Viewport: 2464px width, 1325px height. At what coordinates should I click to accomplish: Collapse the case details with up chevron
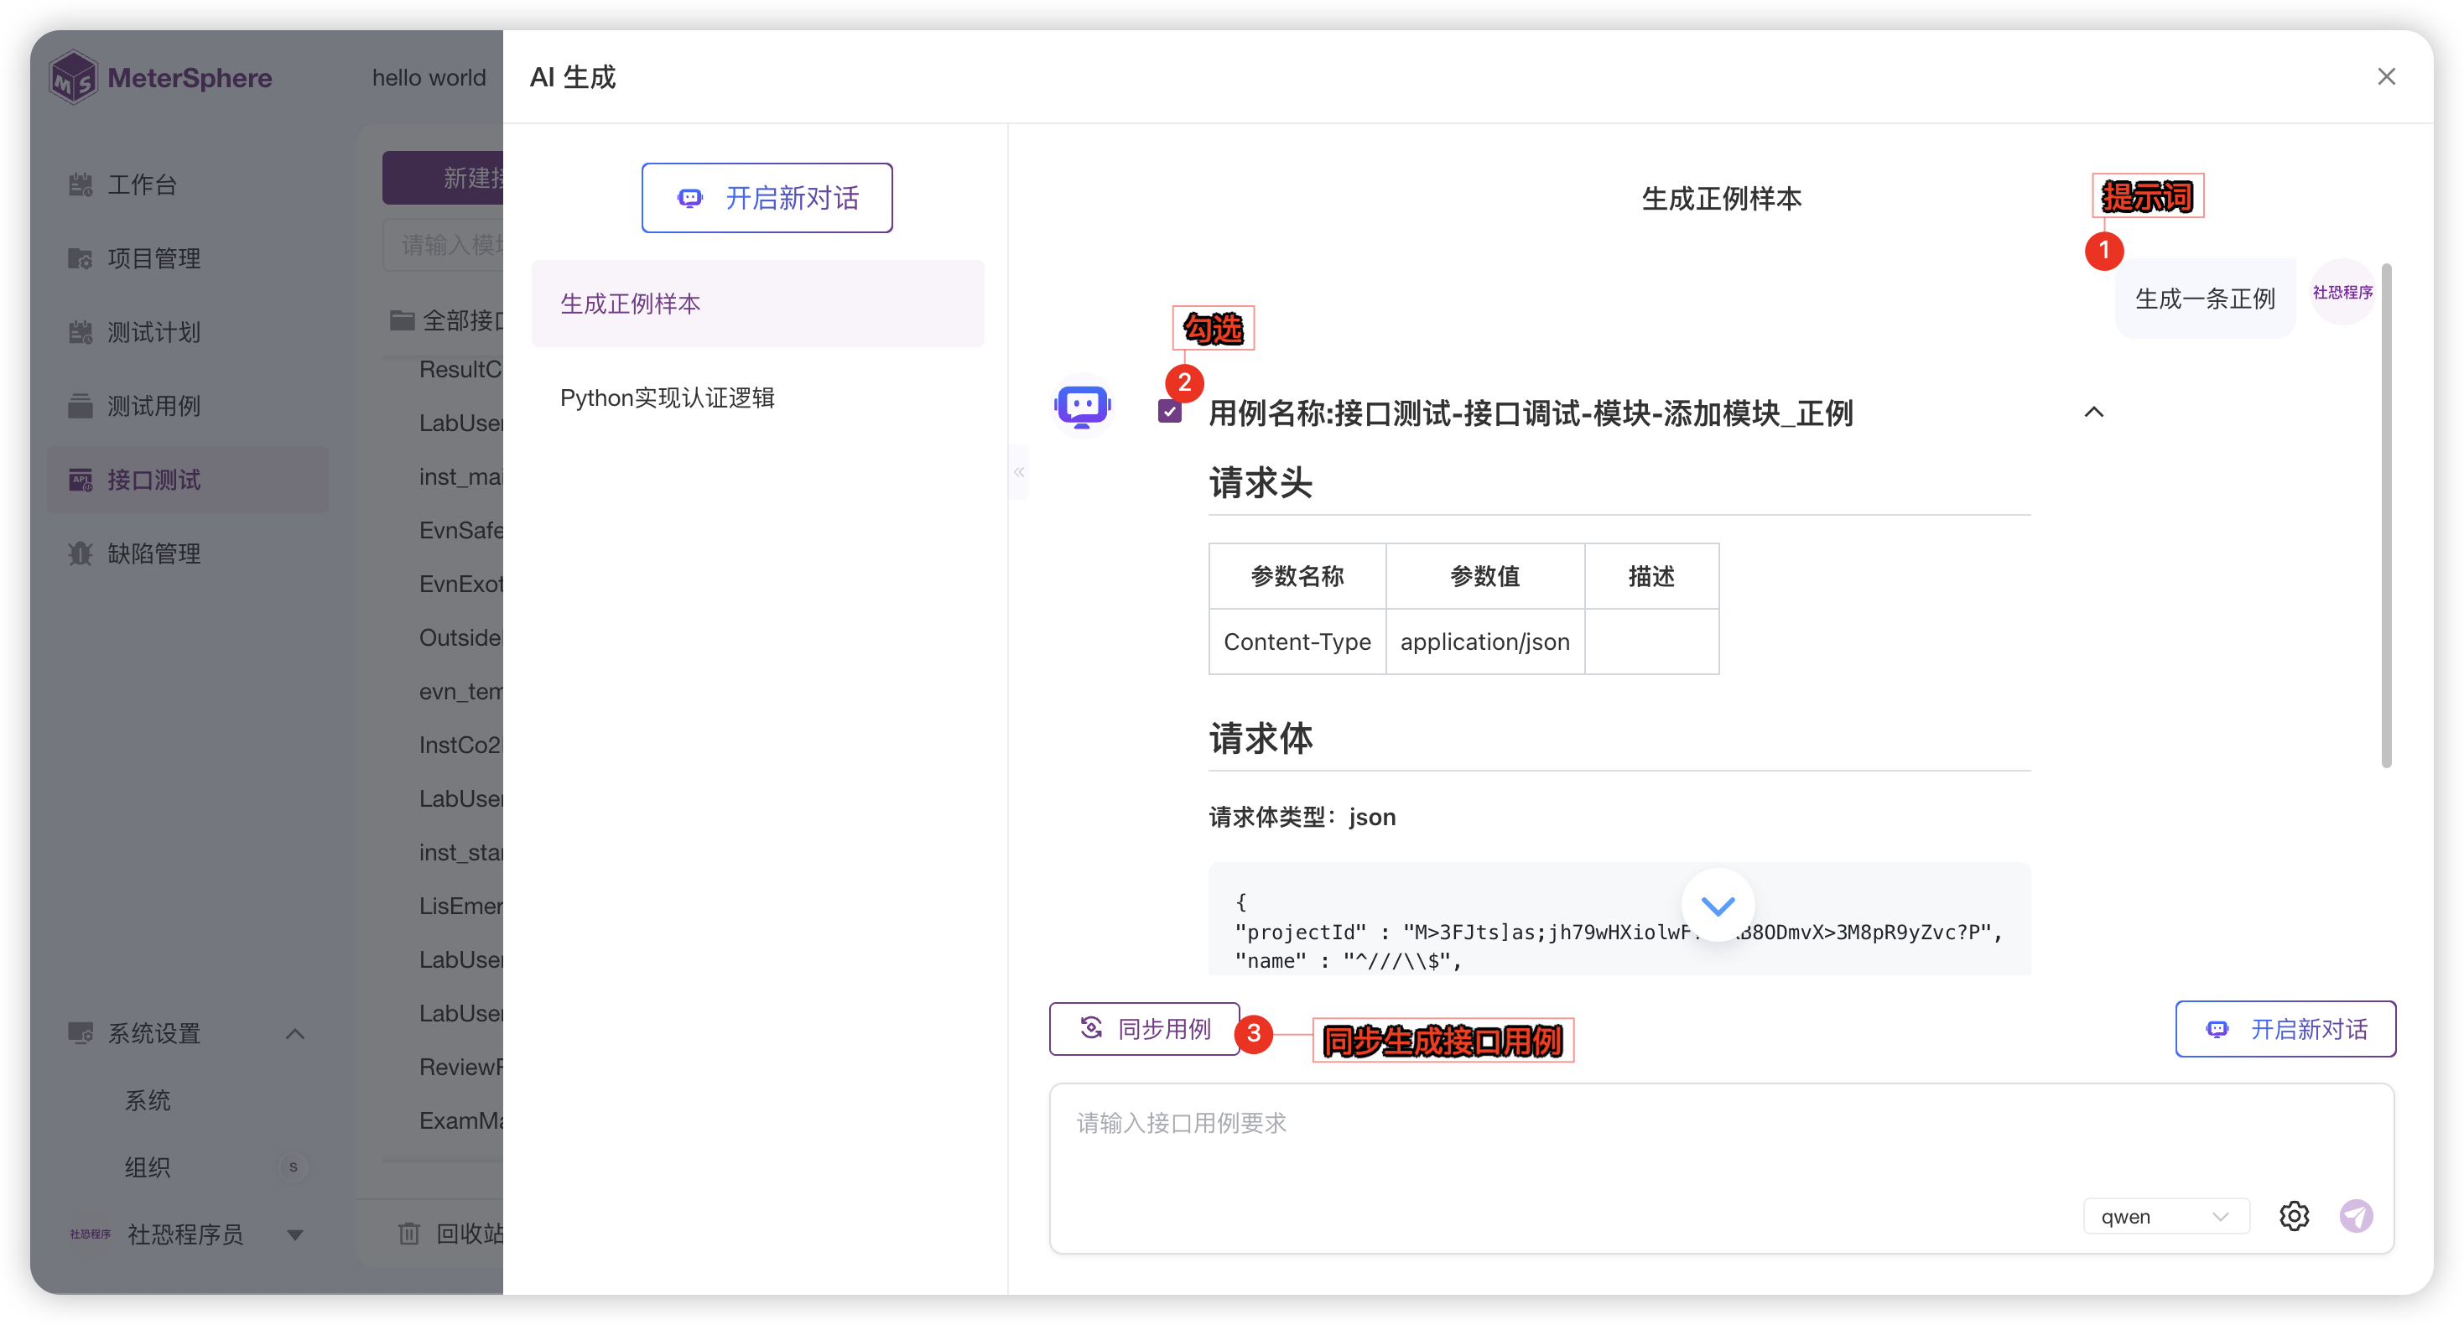click(x=2094, y=413)
